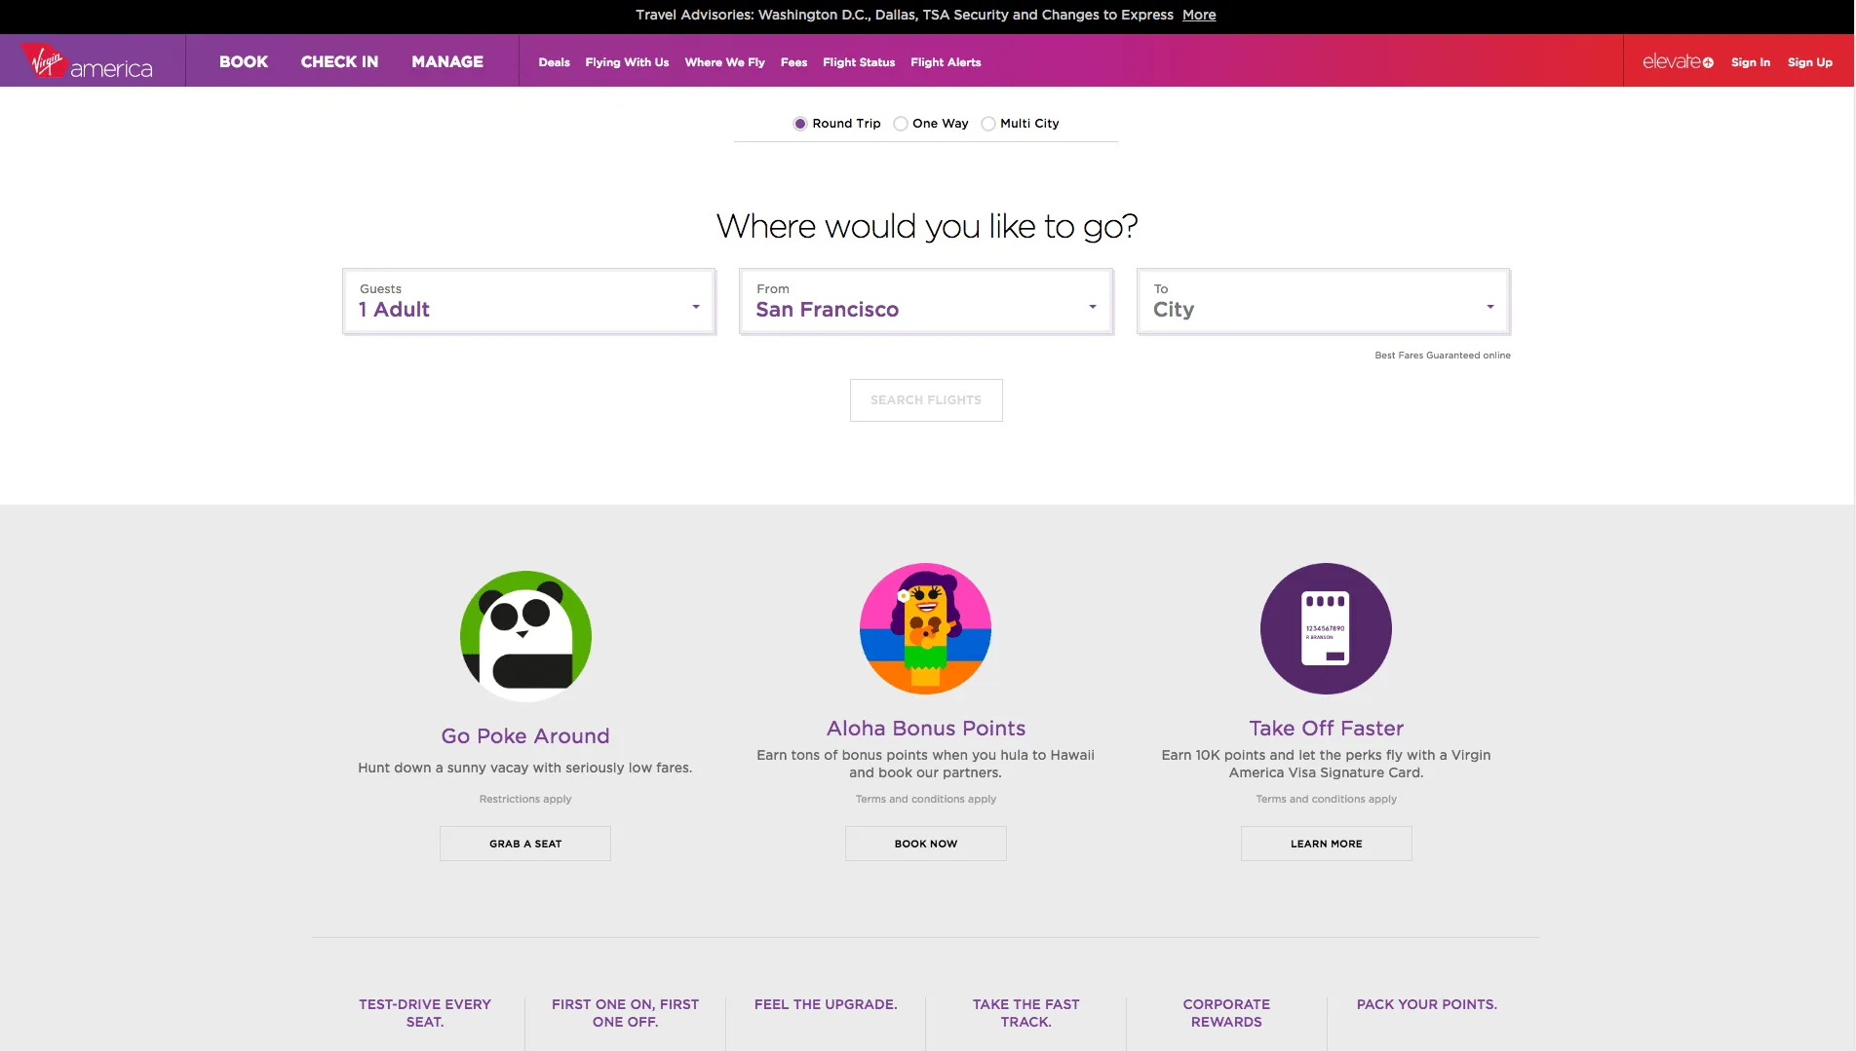Click the GRAB A SEAT button
This screenshot has height=1051, width=1856.
coord(525,844)
